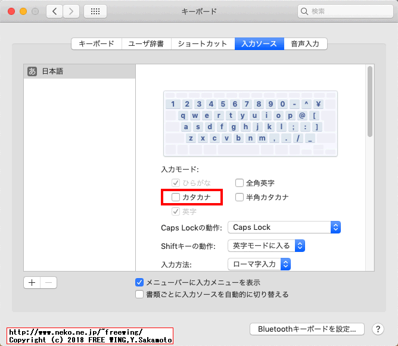Enable the 半角カタカナ input mode
The height and width of the screenshot is (346, 398).
coord(240,197)
